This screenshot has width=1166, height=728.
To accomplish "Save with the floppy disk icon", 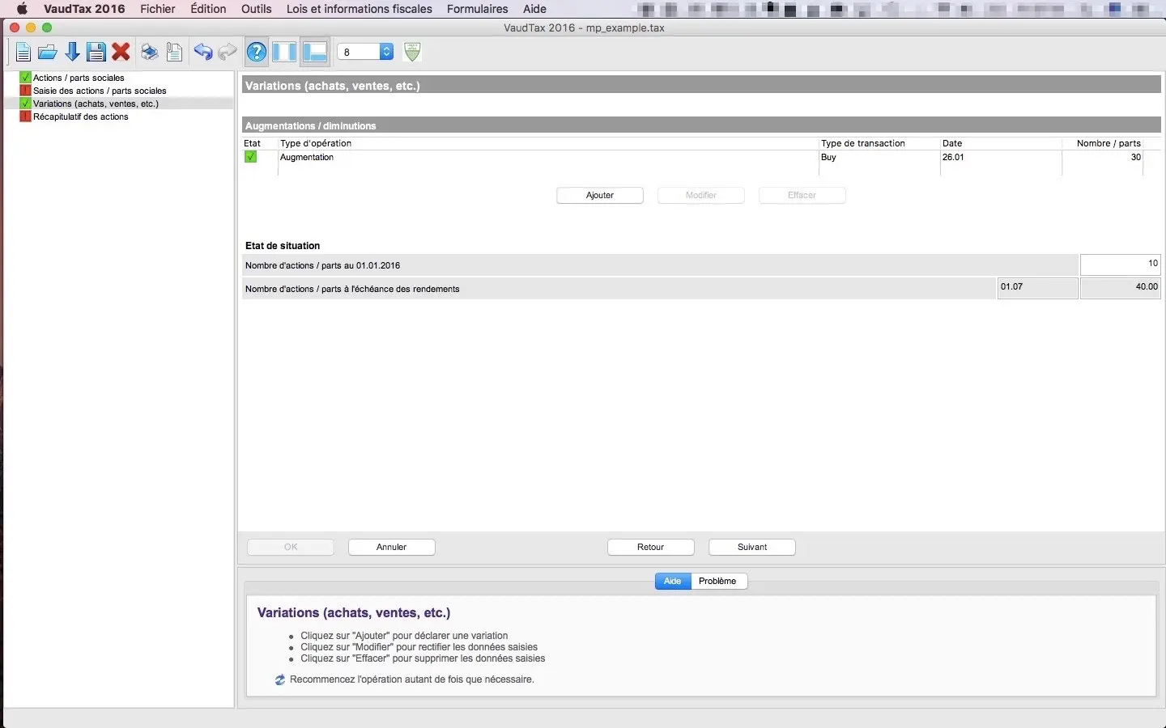I will (x=96, y=53).
